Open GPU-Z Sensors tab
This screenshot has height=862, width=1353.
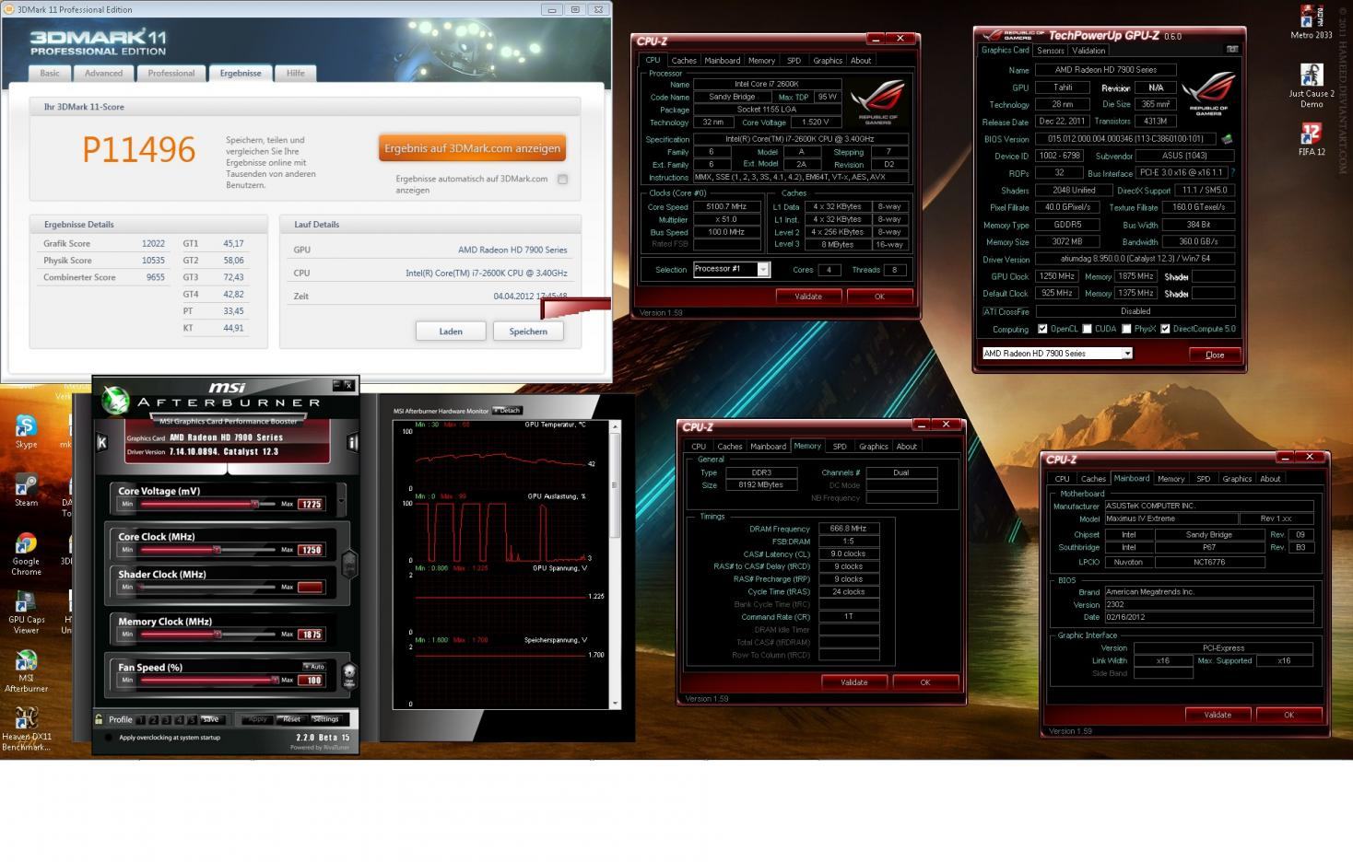(x=1050, y=51)
